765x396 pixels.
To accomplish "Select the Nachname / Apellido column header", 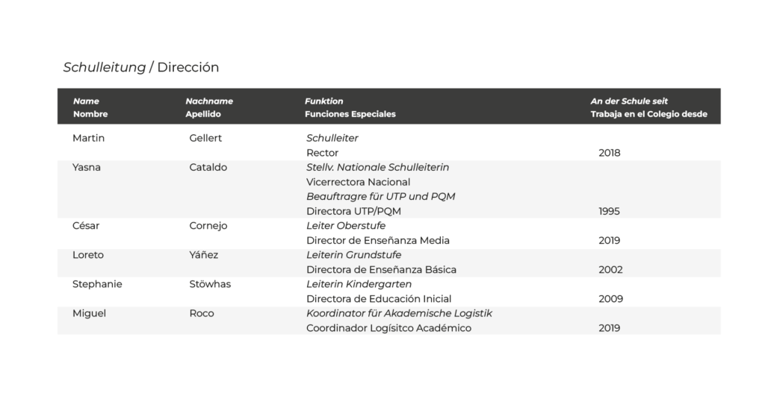I will (209, 107).
